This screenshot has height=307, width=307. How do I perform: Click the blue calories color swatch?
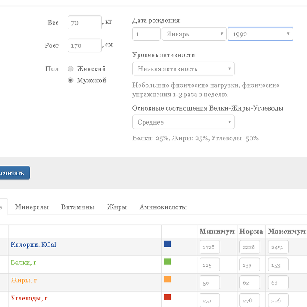(168, 244)
